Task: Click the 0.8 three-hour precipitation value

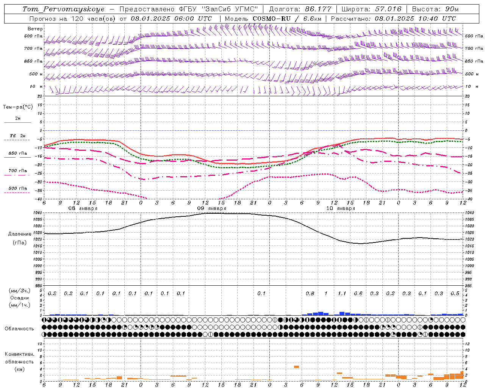Action: point(310,293)
